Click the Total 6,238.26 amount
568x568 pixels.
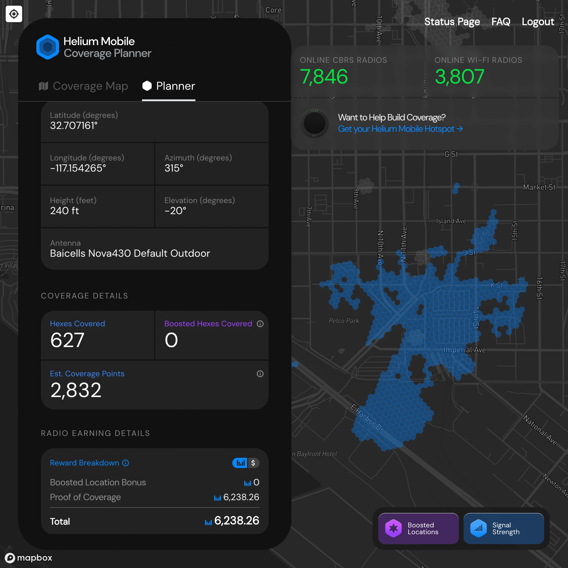237,521
